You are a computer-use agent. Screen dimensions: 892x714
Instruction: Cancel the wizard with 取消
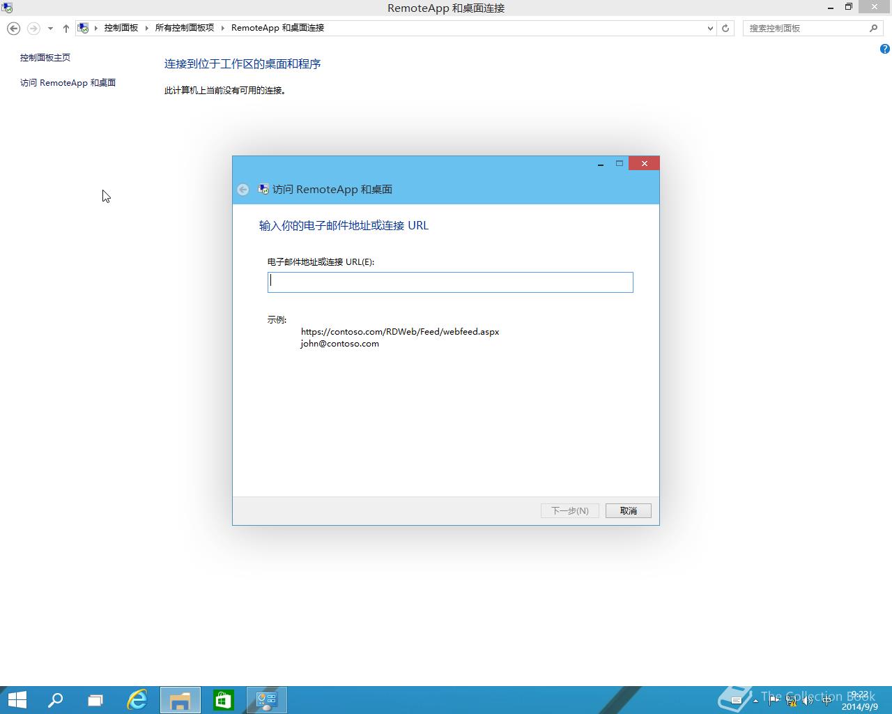629,511
